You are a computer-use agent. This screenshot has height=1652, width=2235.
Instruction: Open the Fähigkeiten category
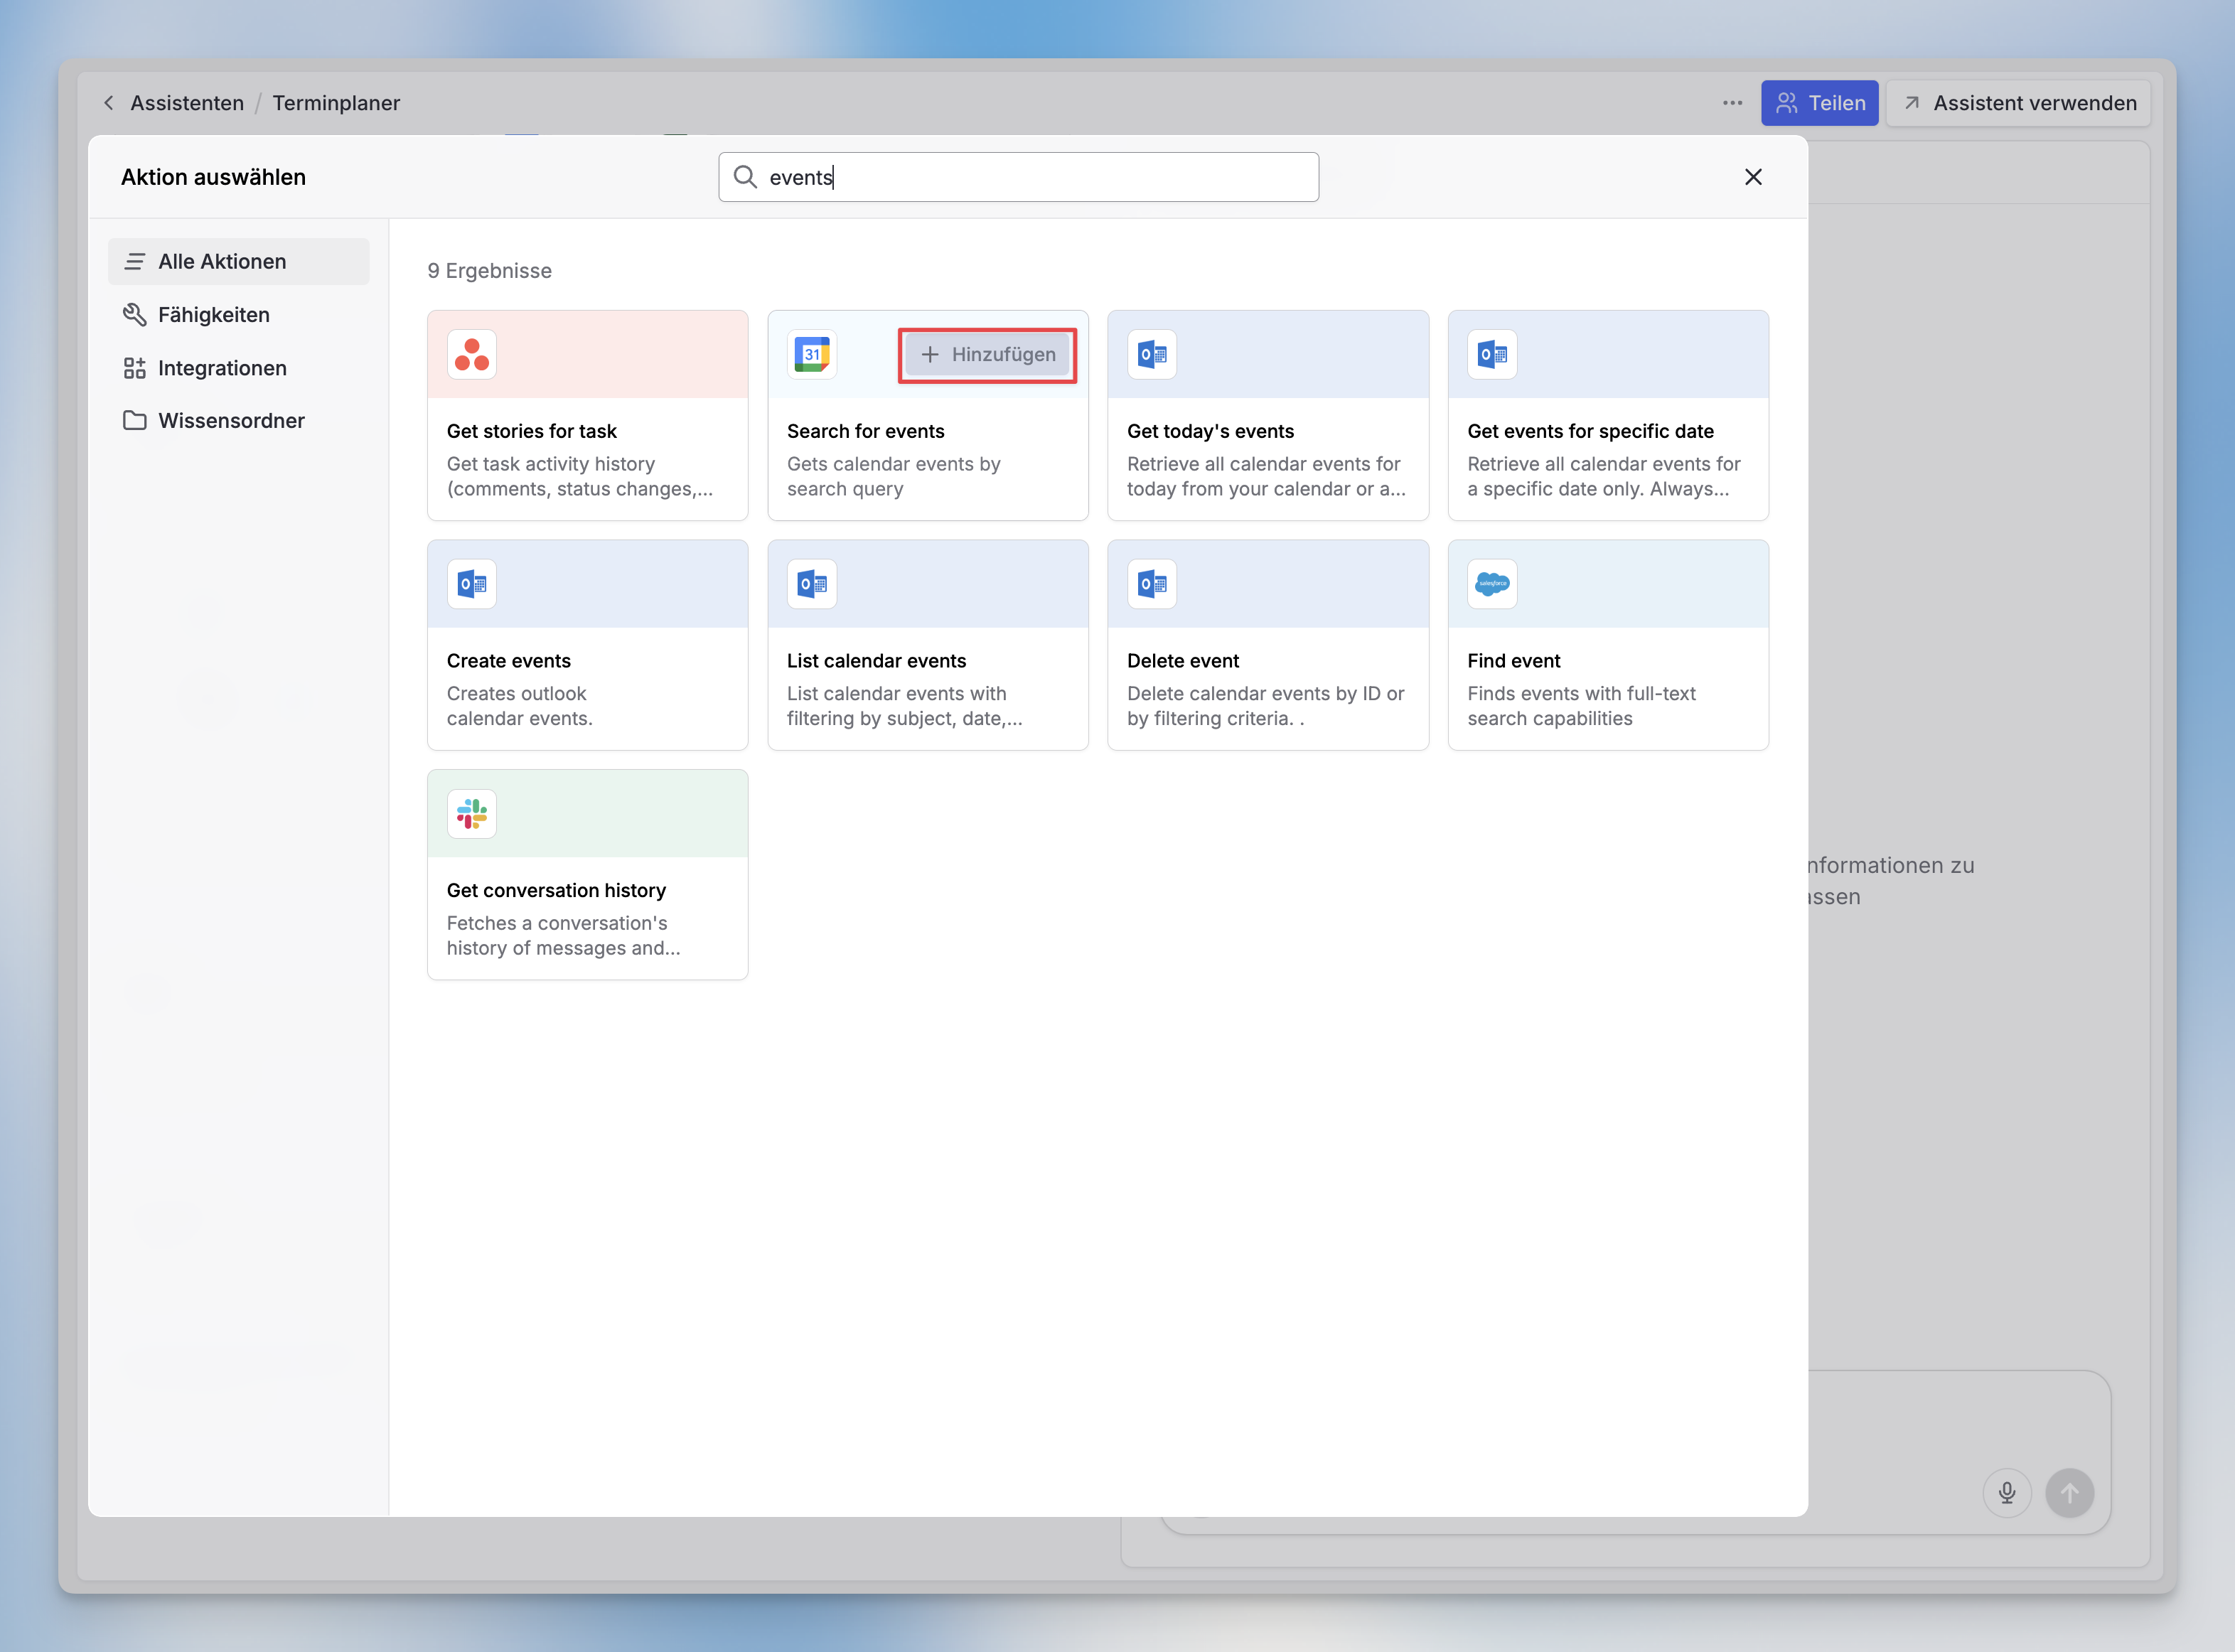click(213, 315)
